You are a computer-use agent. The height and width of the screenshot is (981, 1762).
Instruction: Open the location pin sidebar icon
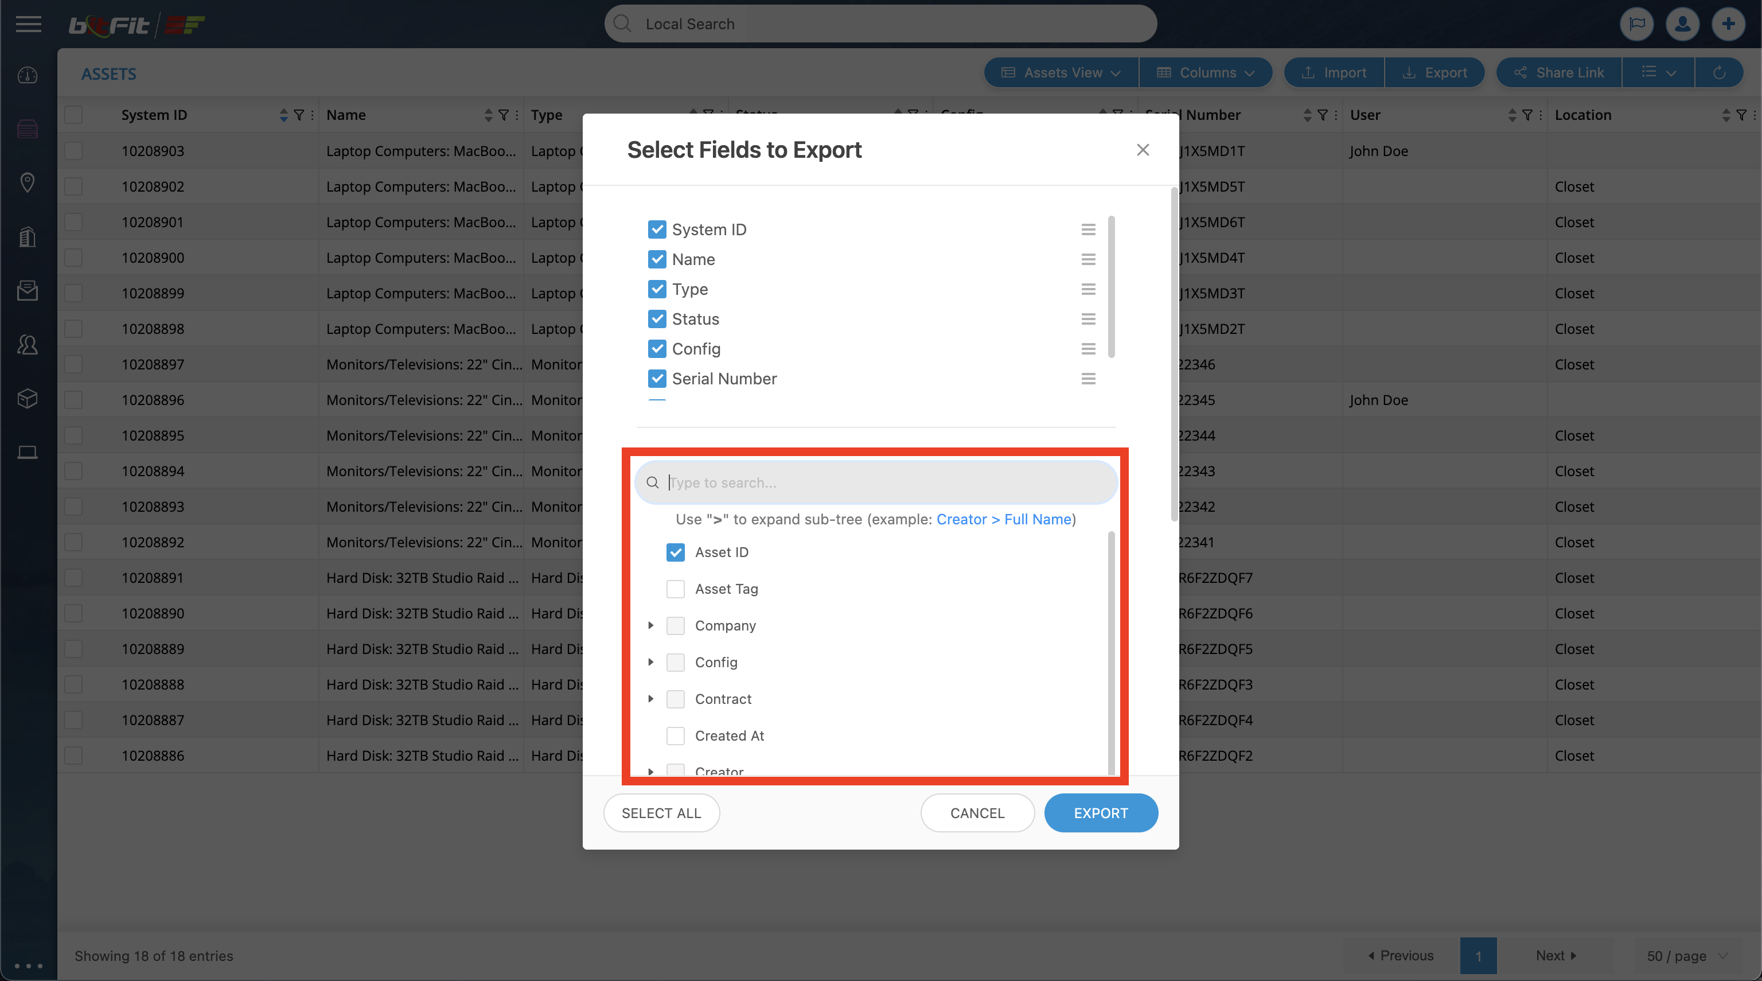click(28, 182)
